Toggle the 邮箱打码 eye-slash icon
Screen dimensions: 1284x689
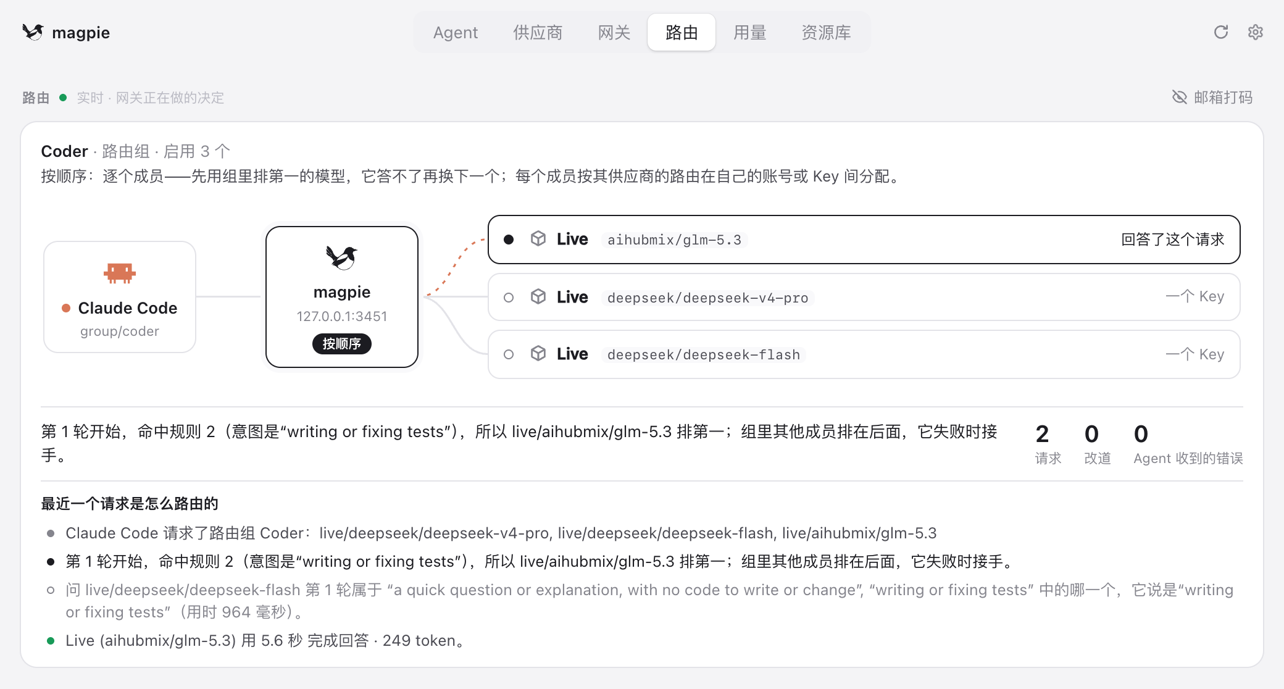(x=1180, y=97)
